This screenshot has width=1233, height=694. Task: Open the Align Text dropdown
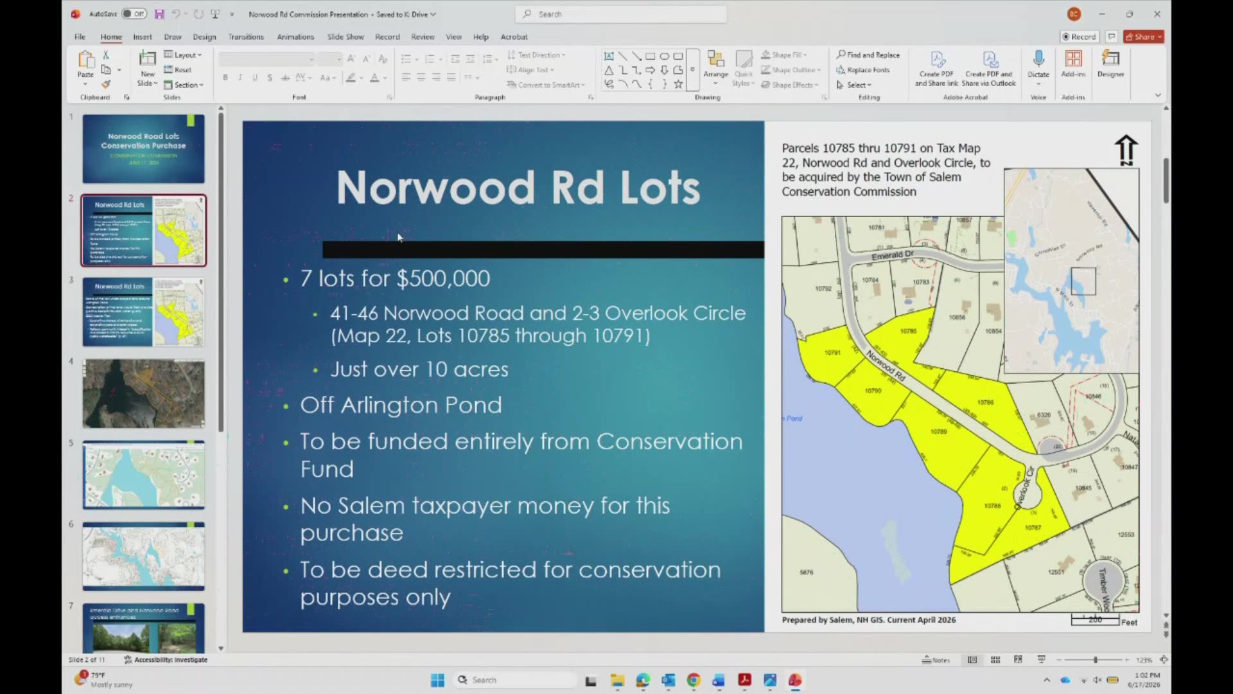click(530, 69)
